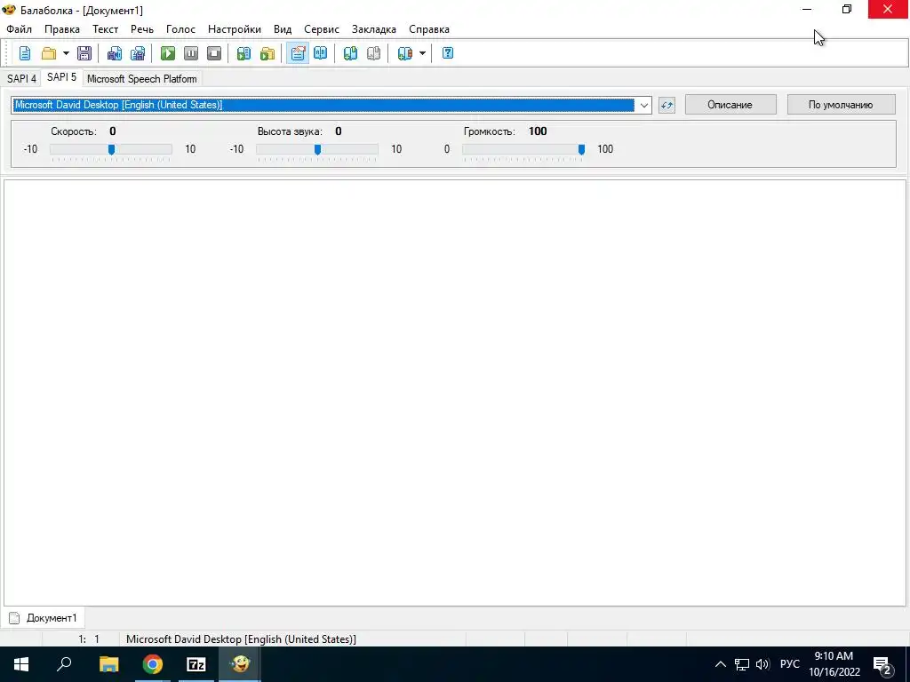Click the РУС language indicator

[x=790, y=664]
